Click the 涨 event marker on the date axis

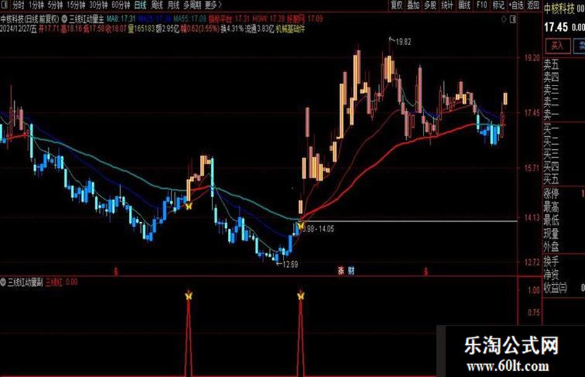(x=340, y=271)
